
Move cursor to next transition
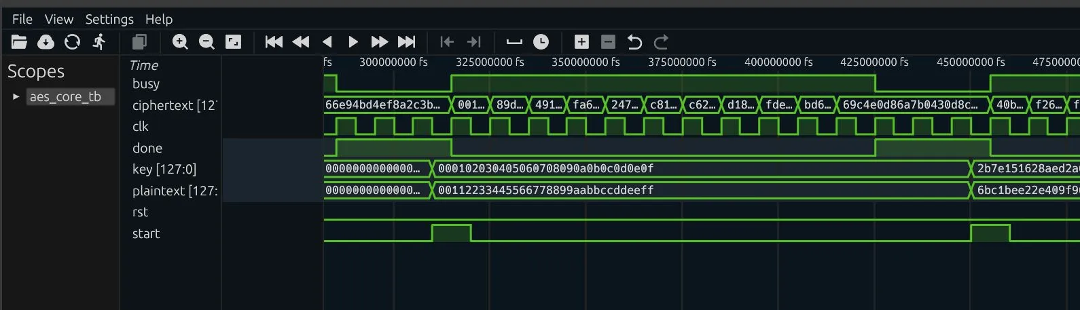tap(474, 42)
